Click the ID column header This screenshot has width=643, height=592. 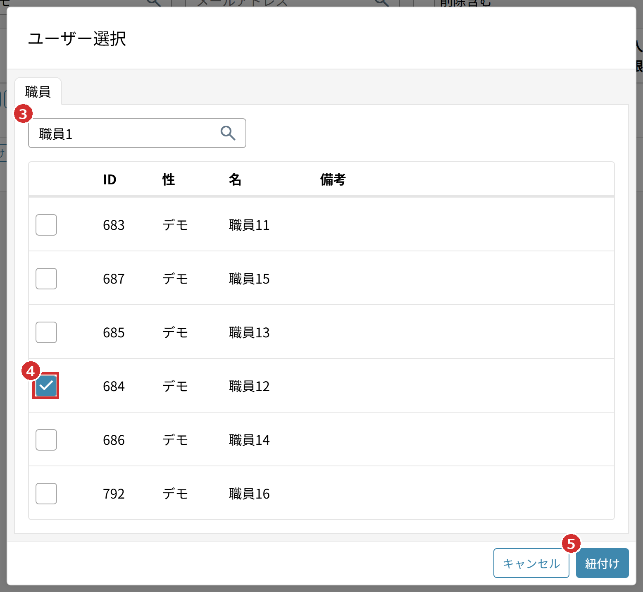click(x=110, y=179)
